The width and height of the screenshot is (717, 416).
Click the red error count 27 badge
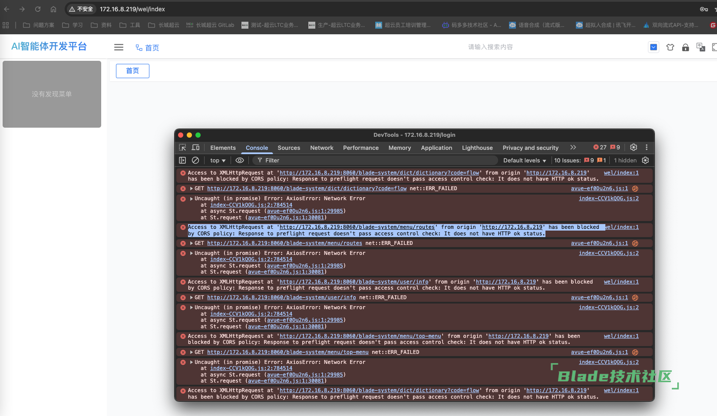[600, 147]
